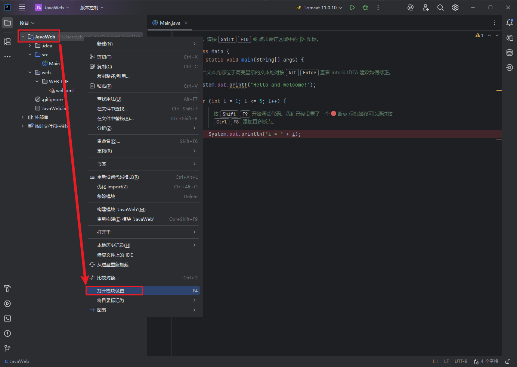The image size is (517, 367).
Task: Open the Notifications bell icon
Action: 510,23
